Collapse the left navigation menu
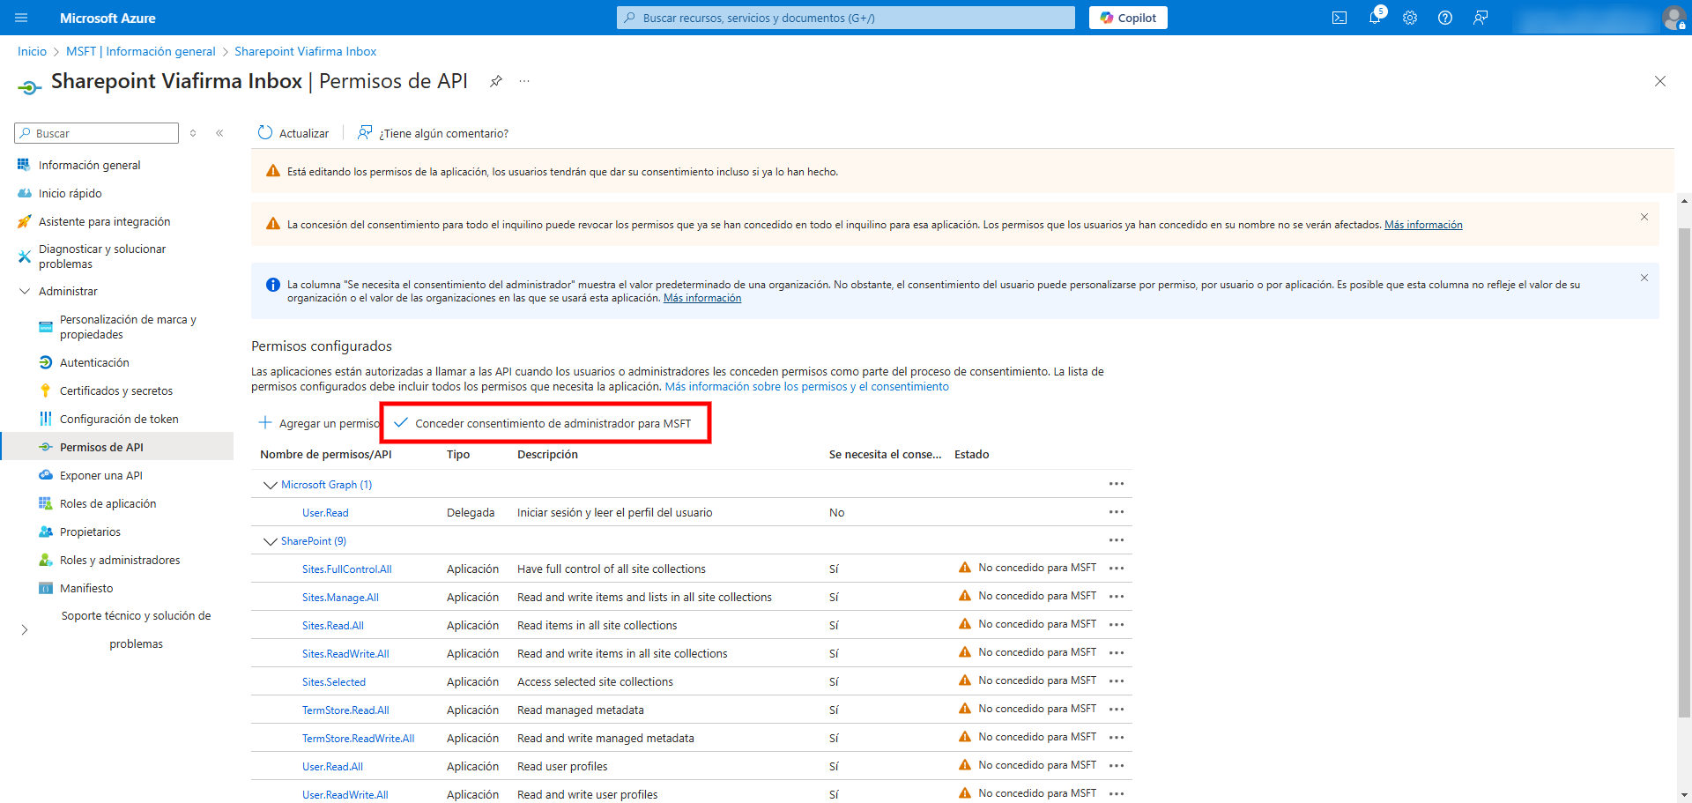The height and width of the screenshot is (803, 1692). (x=219, y=133)
